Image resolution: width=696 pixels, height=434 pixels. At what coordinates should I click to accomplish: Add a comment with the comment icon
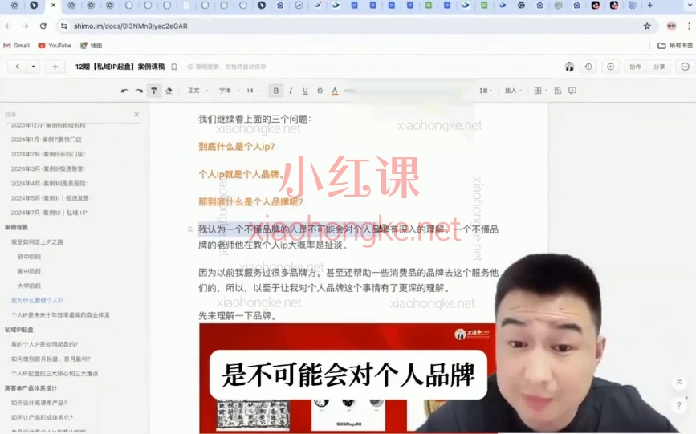(572, 91)
